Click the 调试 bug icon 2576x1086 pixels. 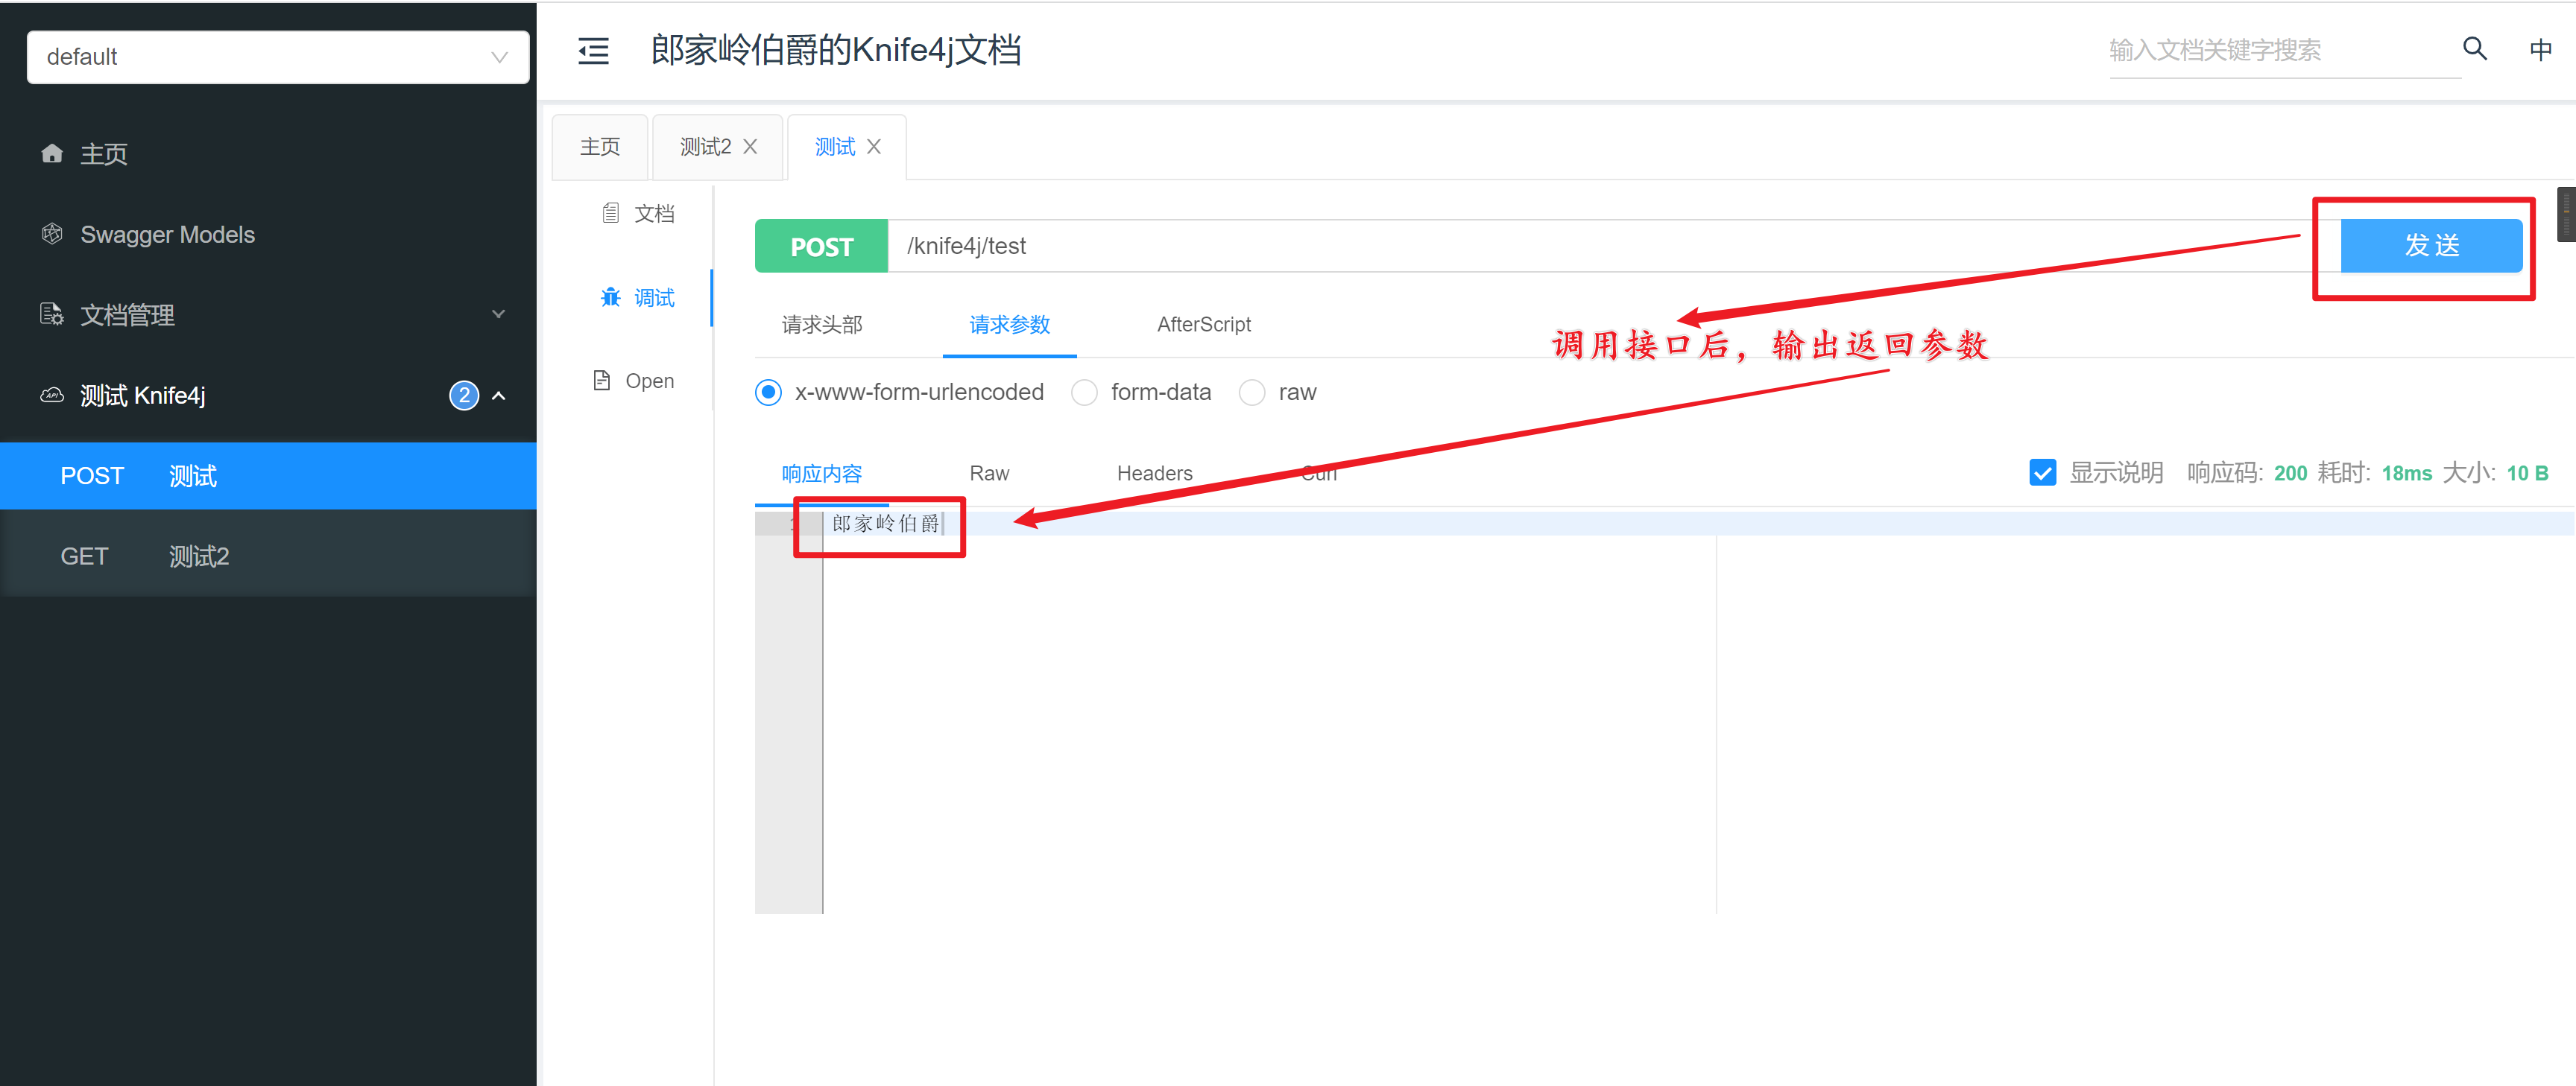[610, 296]
